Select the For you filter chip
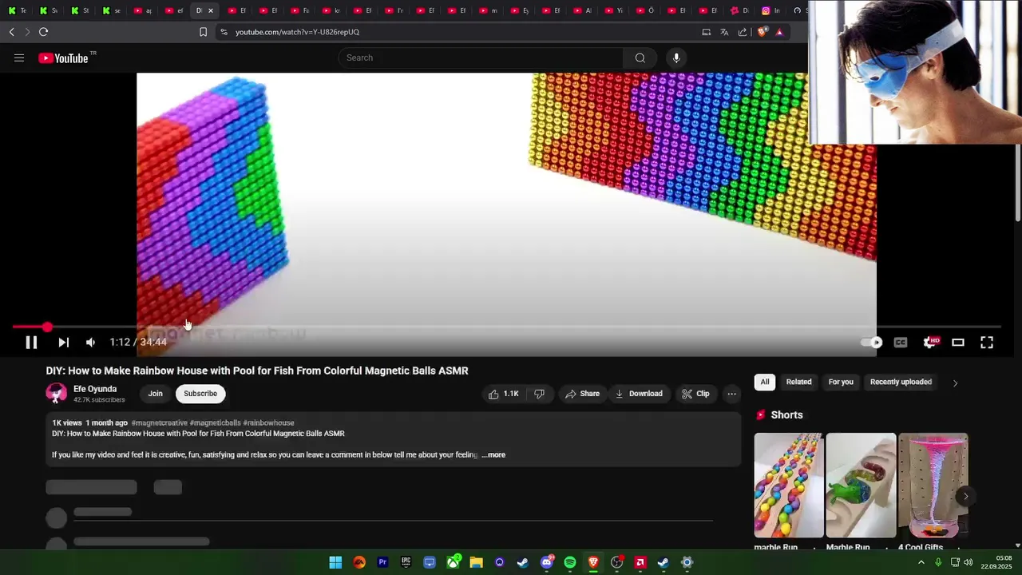The height and width of the screenshot is (575, 1022). tap(841, 382)
